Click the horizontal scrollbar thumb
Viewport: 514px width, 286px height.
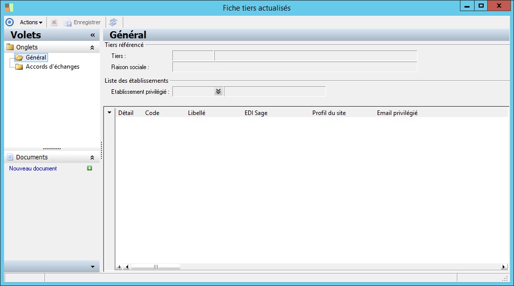point(156,267)
